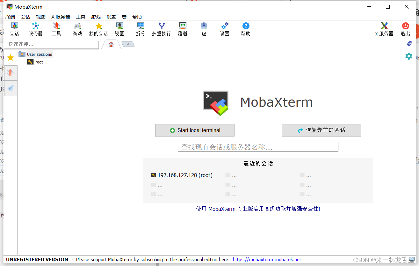Click 恢复先前的会话 button
This screenshot has width=419, height=266.
[x=321, y=130]
